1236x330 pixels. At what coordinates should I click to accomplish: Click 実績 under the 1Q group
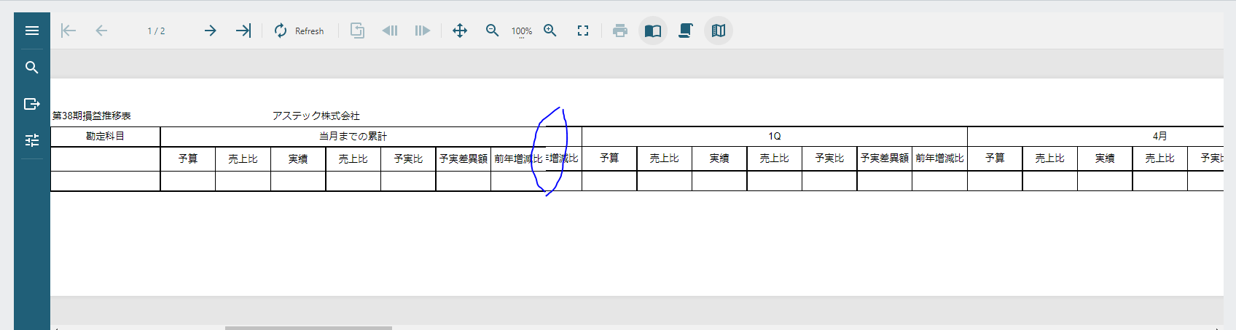[719, 158]
